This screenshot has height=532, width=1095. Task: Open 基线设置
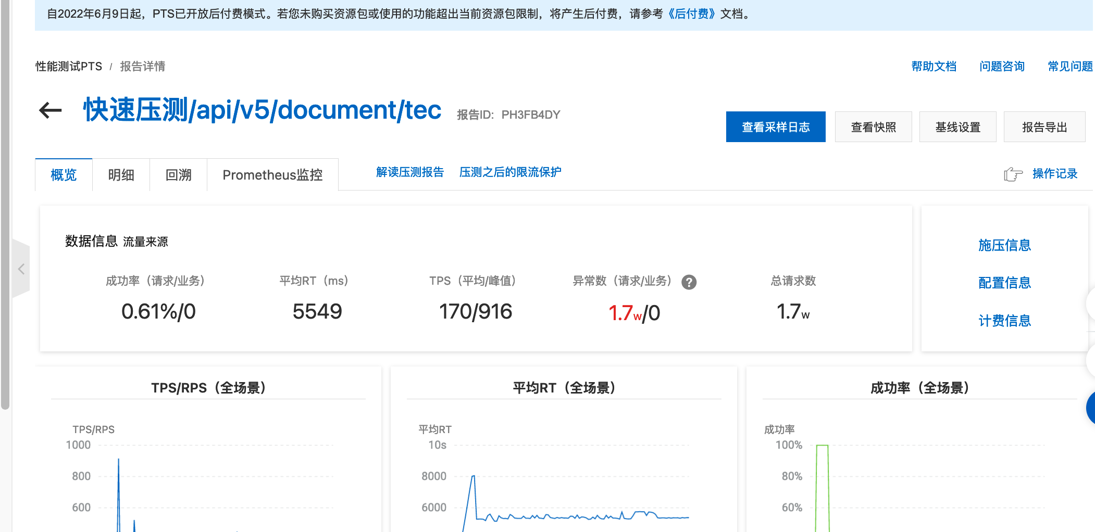tap(958, 127)
